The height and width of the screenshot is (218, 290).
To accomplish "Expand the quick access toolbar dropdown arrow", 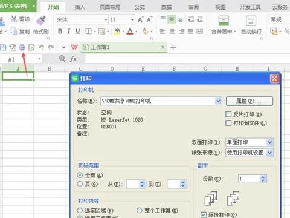I will point(63,47).
